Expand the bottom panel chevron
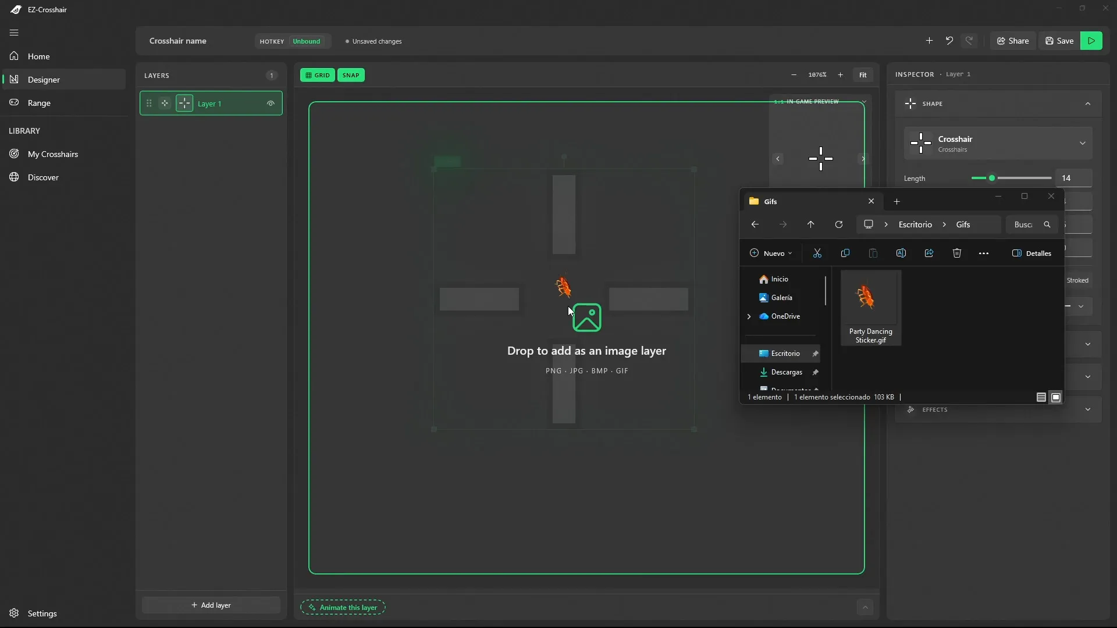Image resolution: width=1117 pixels, height=628 pixels. [865, 608]
